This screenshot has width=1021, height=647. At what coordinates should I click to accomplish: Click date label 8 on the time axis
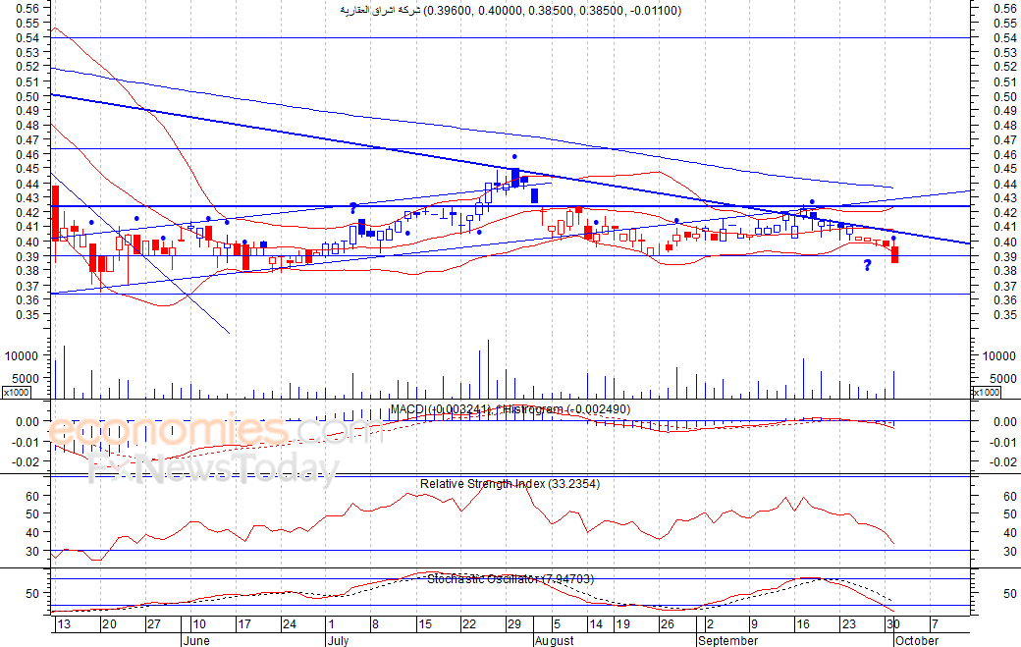(x=375, y=624)
